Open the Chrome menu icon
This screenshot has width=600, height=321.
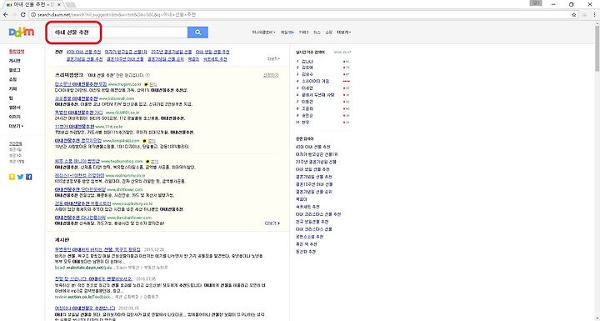point(594,14)
